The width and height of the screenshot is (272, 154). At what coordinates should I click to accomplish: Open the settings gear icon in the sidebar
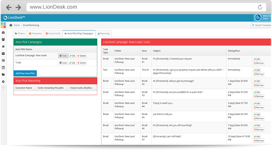(3, 81)
